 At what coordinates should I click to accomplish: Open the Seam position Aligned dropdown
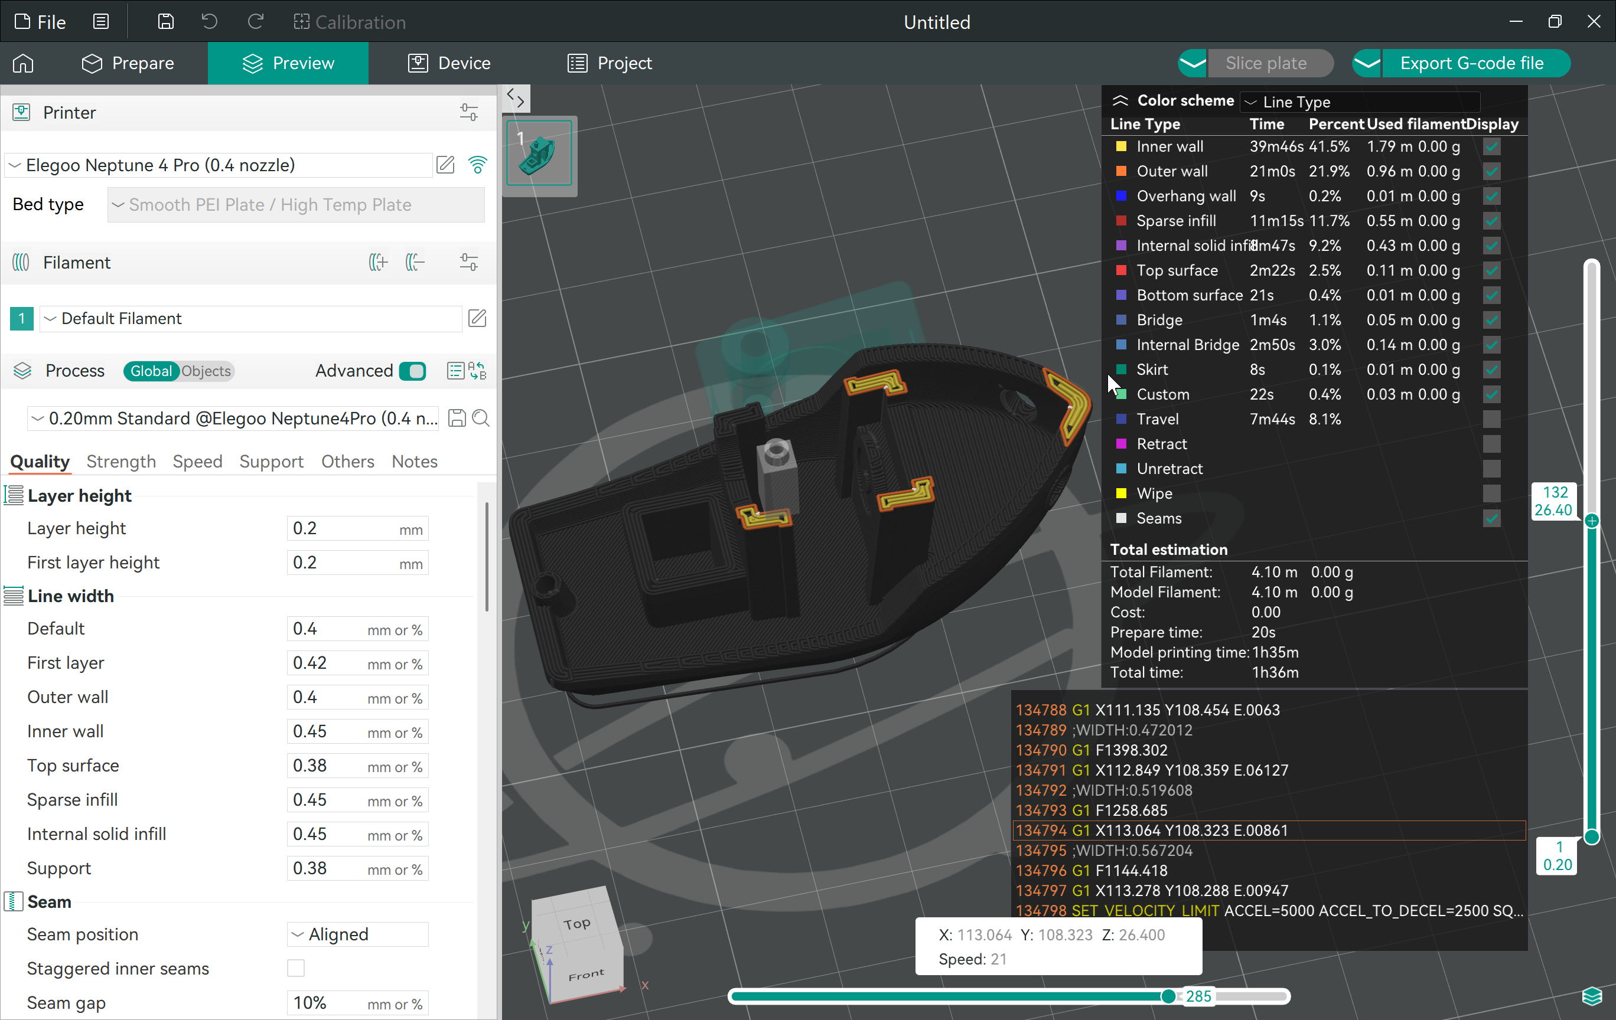point(358,935)
